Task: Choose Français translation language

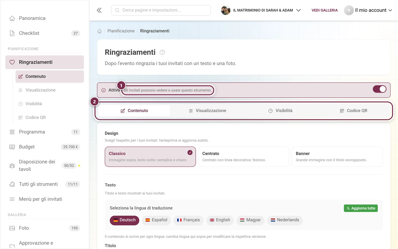Action: [x=188, y=220]
